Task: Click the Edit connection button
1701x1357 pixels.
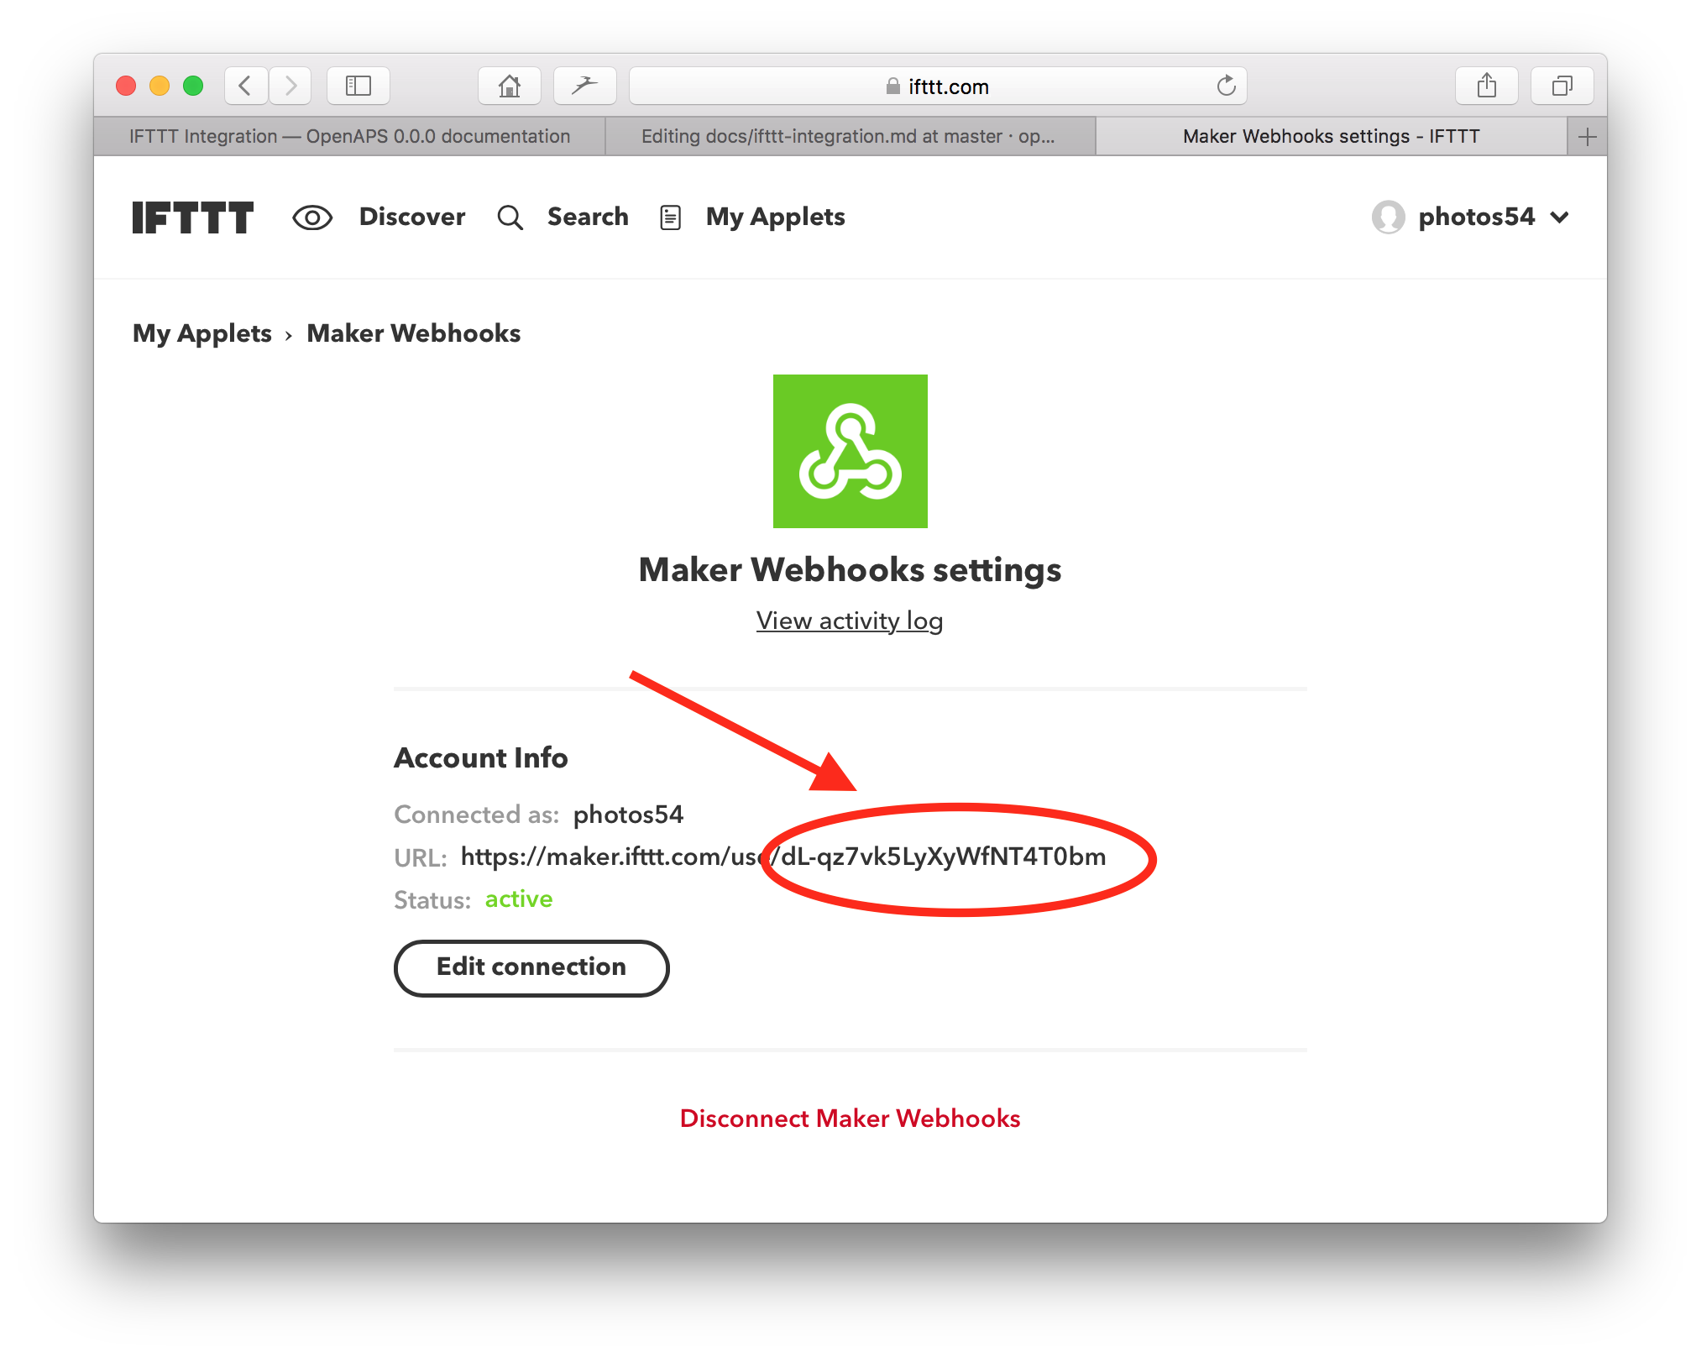Action: (531, 967)
